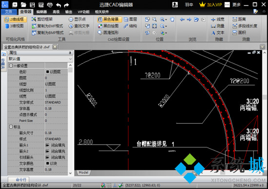The height and width of the screenshot is (189, 268).
Task: Click the 更多 button
Action: click(236, 4)
